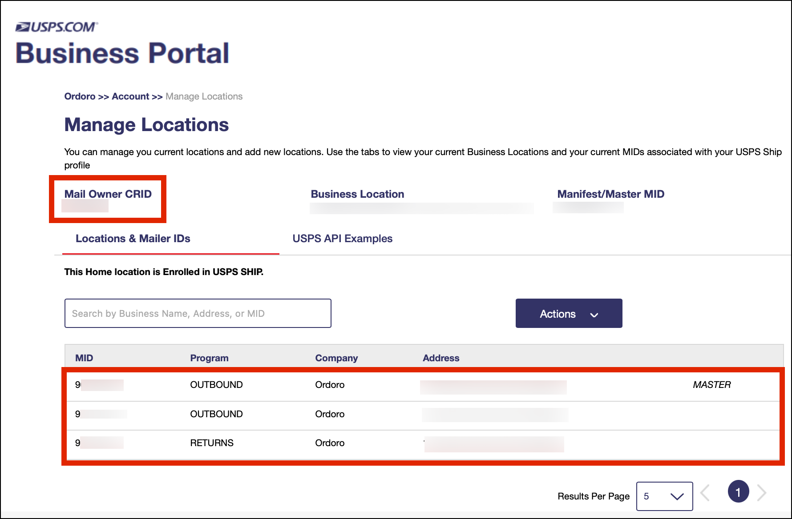This screenshot has height=519, width=792.
Task: Select page 1 pagination circle
Action: (x=738, y=492)
